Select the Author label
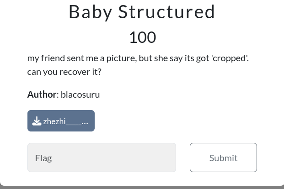Viewport: 284px width, 189px height. (x=42, y=94)
